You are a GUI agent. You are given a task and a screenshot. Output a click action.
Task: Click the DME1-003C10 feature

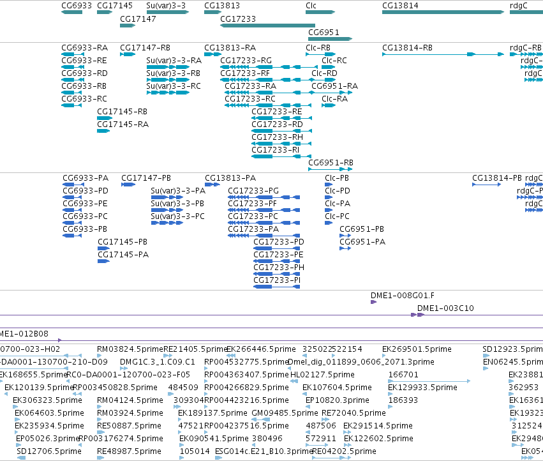[445, 308]
